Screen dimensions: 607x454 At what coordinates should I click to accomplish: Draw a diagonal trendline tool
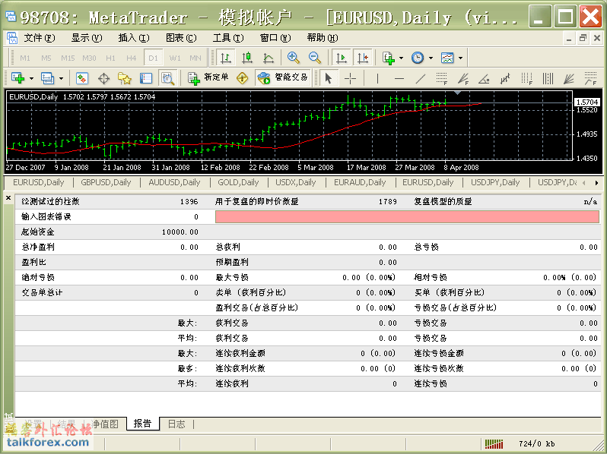pos(421,78)
